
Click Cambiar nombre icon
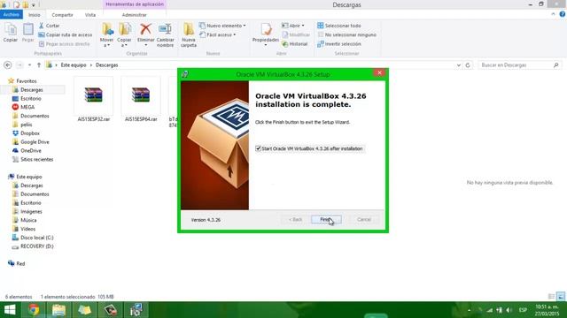(166, 35)
